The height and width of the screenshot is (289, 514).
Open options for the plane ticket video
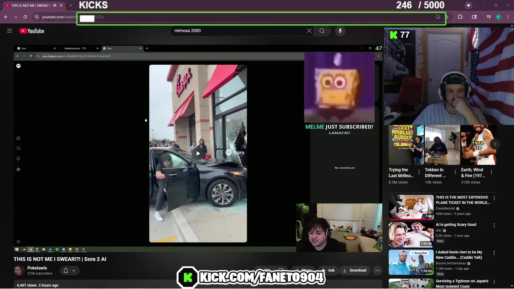click(494, 198)
